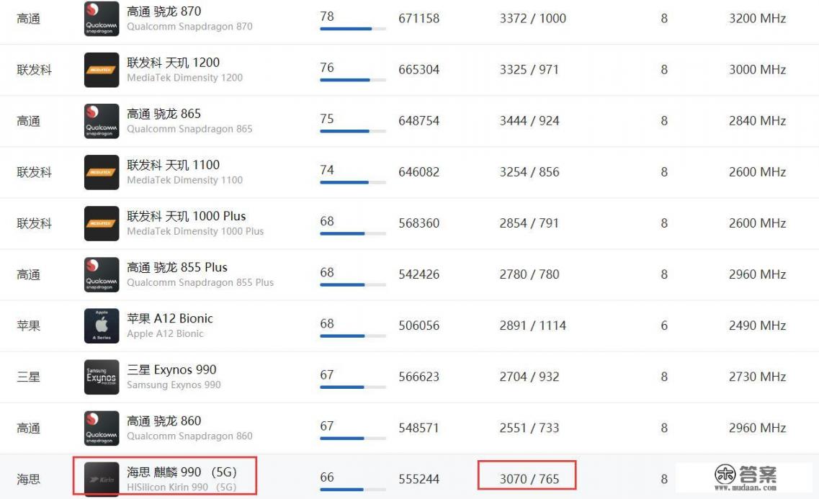
Task: Click the Kirin 990 (5G) chip icon
Action: tap(102, 479)
